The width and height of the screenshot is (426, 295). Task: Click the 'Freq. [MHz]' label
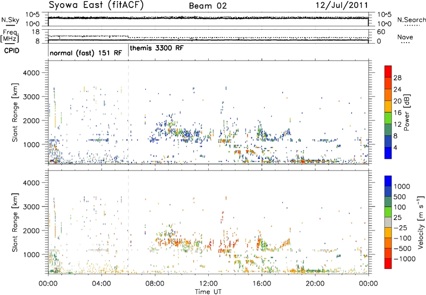pyautogui.click(x=10, y=36)
